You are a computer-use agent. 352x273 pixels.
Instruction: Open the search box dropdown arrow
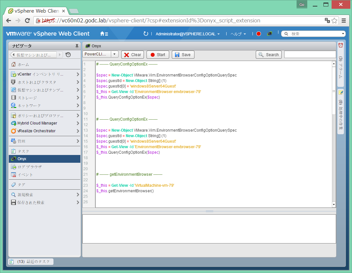(x=343, y=34)
